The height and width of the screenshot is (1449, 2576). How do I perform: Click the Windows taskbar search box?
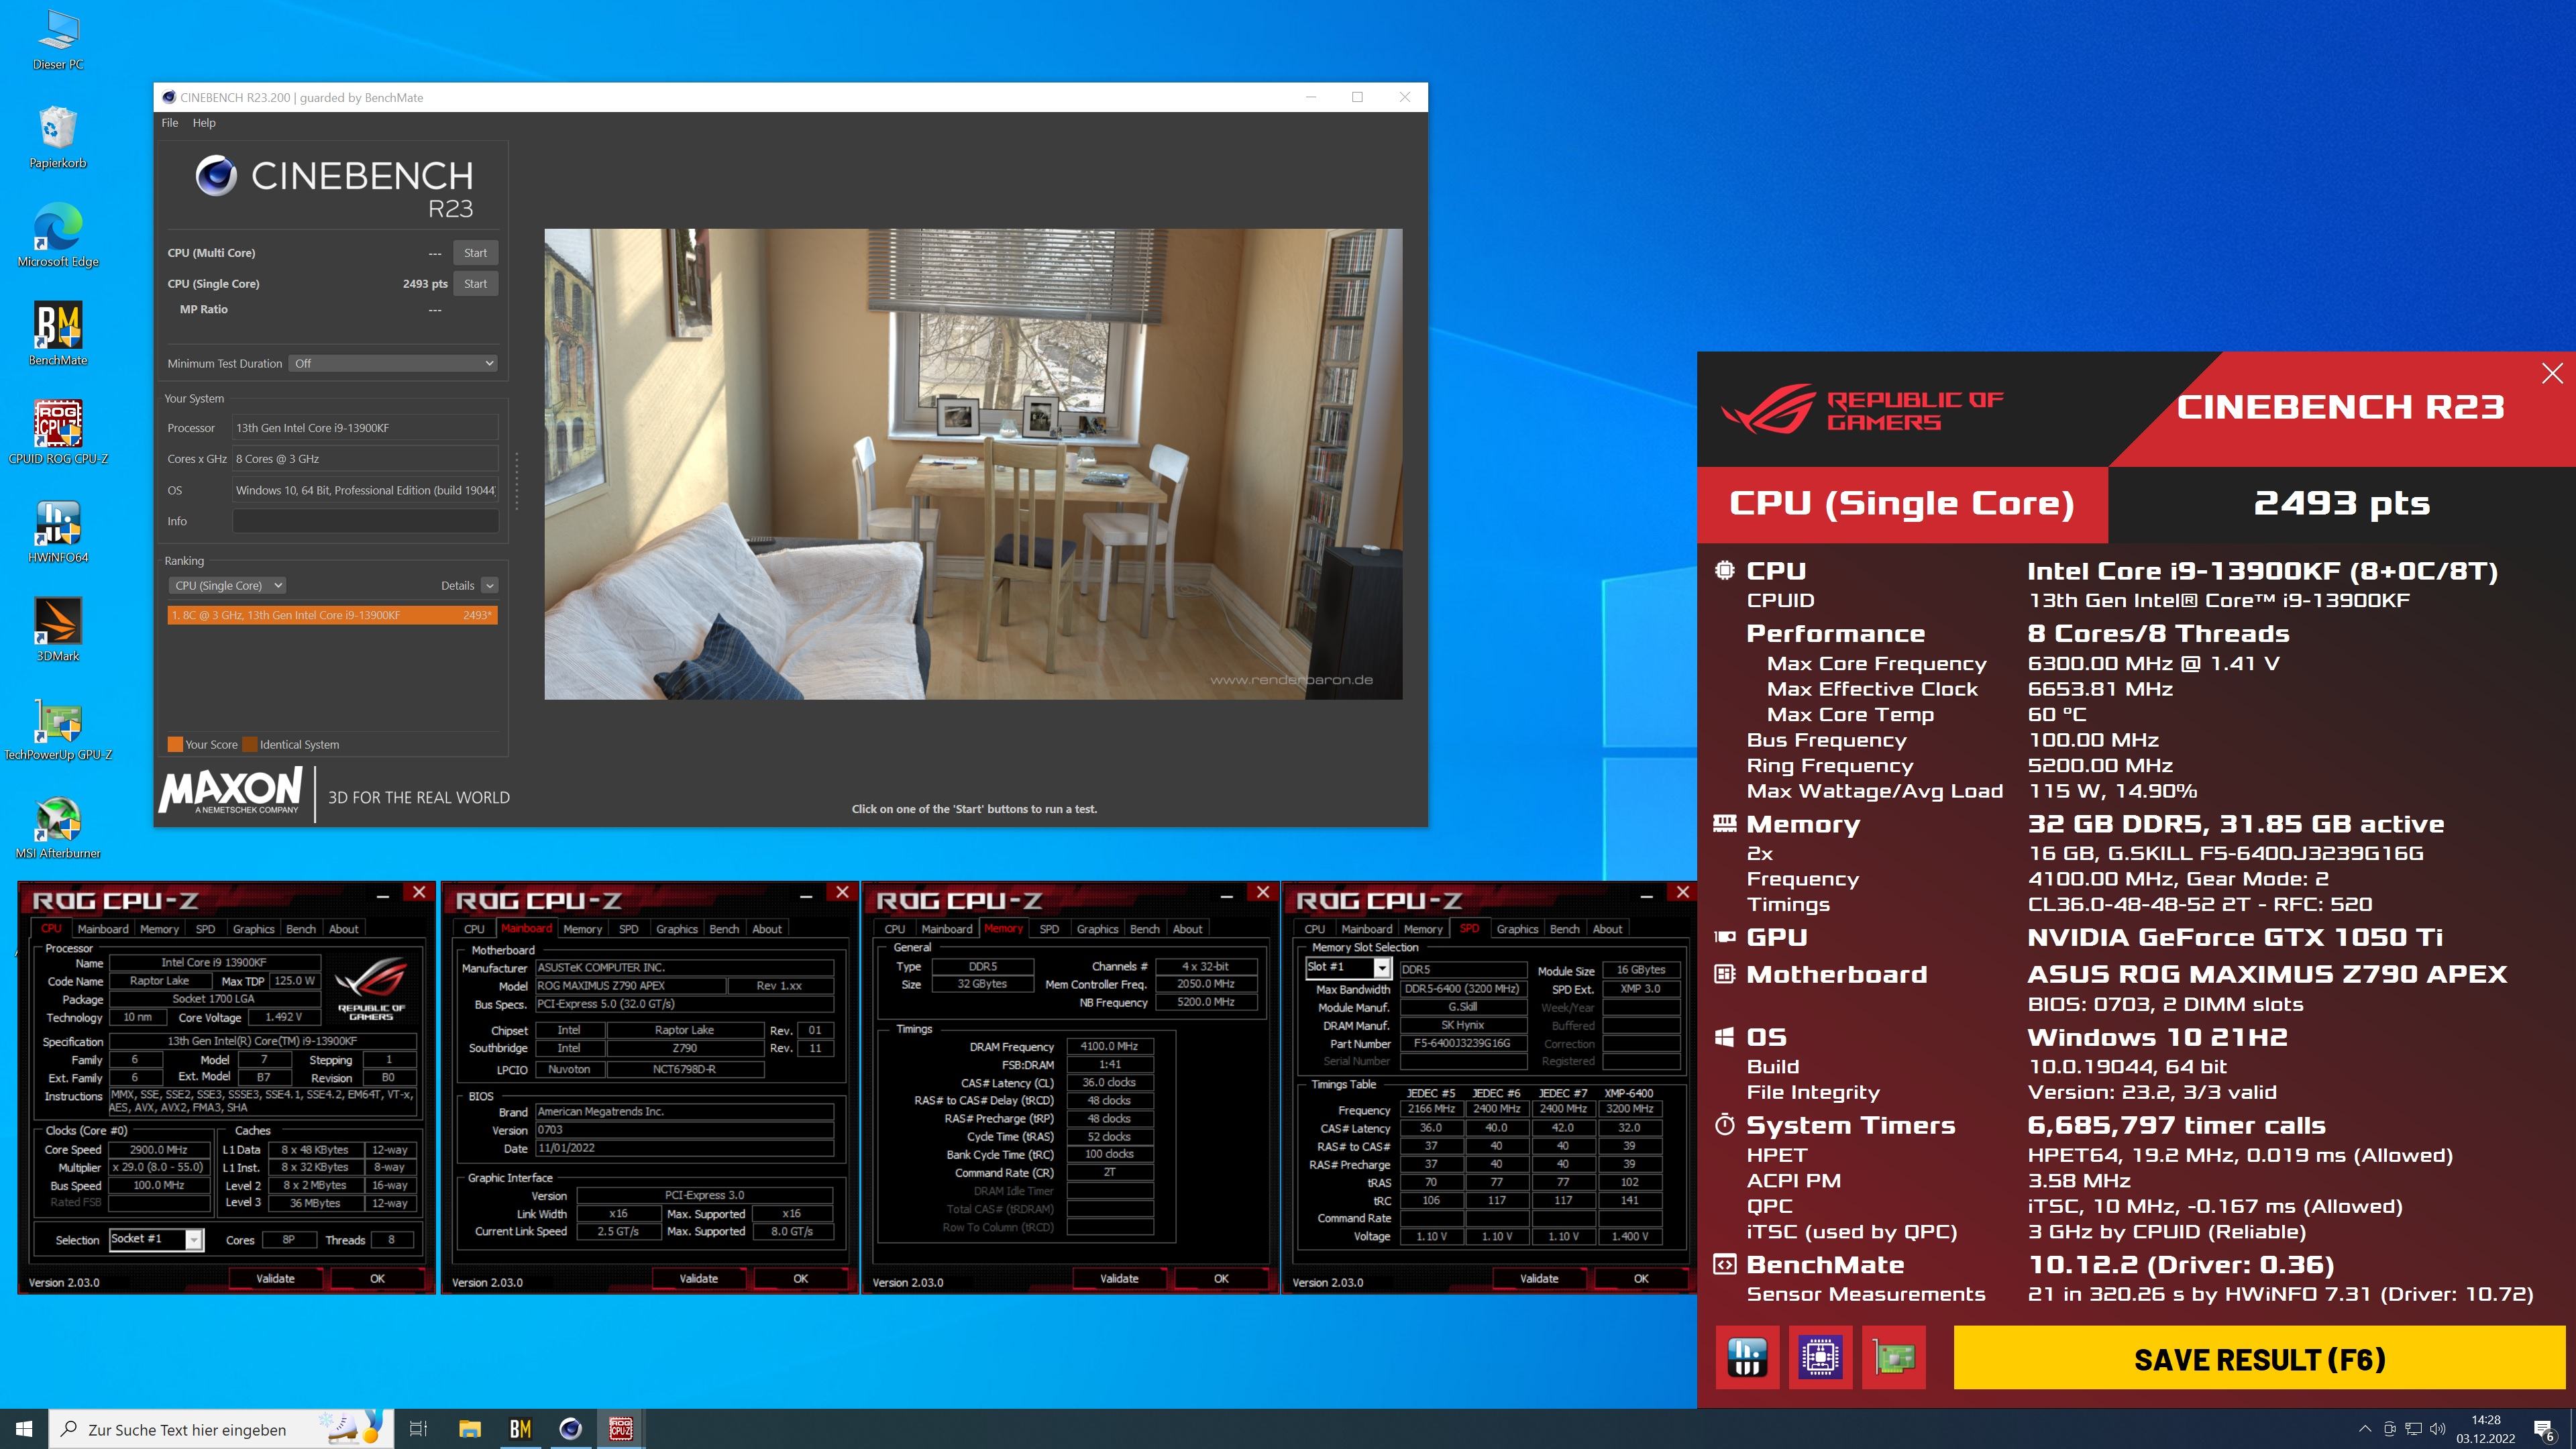tap(220, 1429)
